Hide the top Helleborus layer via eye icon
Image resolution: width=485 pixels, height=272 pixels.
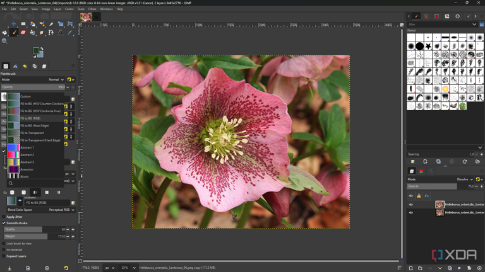[410, 205]
